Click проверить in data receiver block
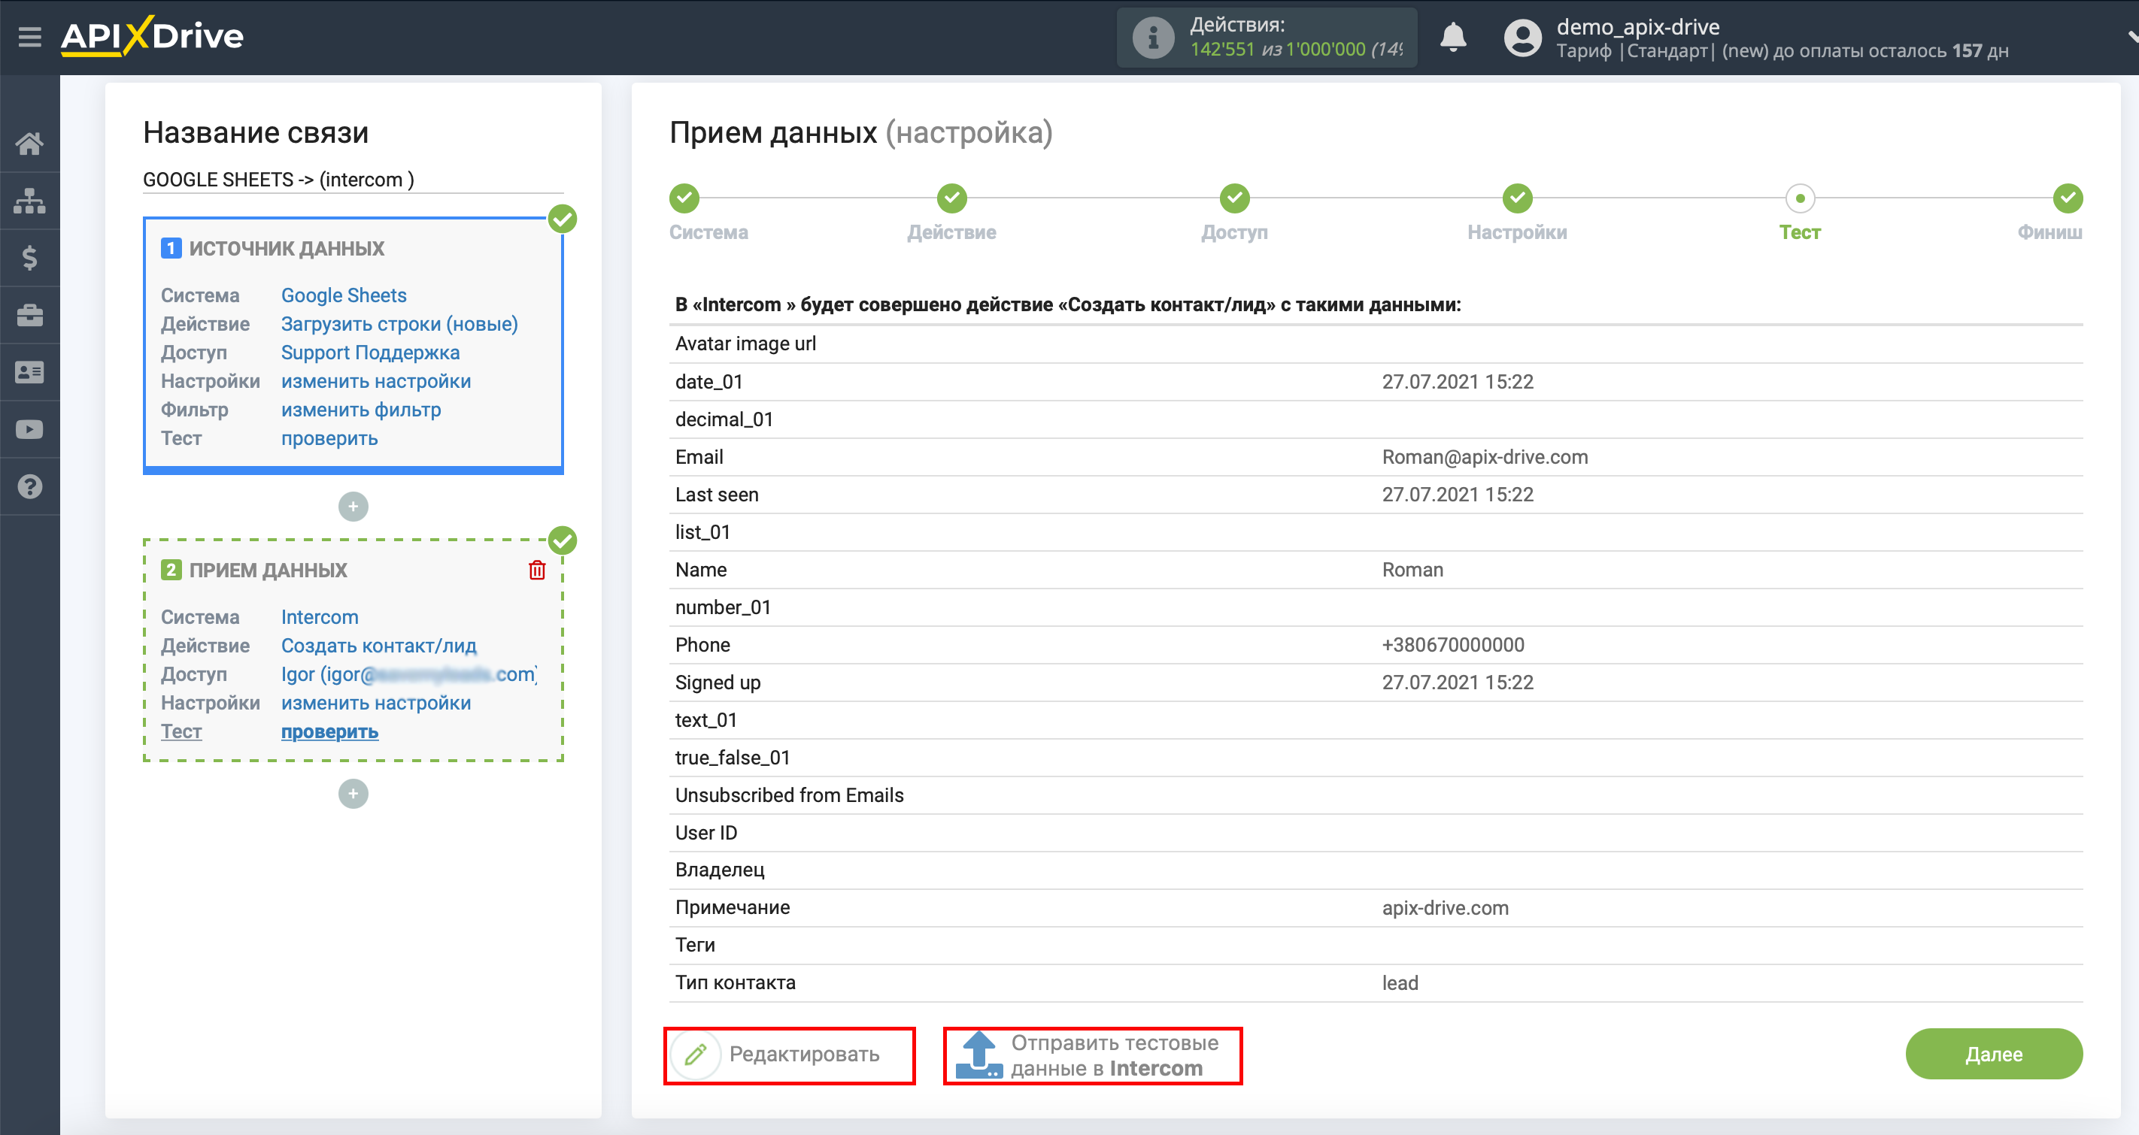 [329, 732]
